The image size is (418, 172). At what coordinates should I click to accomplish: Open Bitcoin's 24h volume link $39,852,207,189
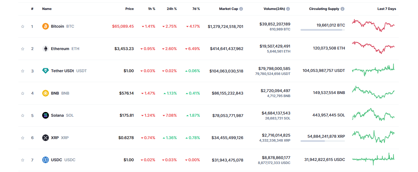tap(275, 24)
